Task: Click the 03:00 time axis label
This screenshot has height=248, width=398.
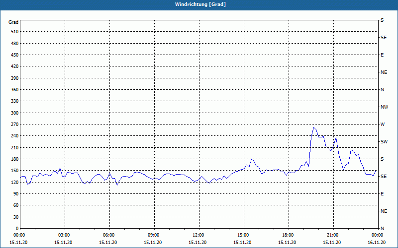Action: pos(65,235)
